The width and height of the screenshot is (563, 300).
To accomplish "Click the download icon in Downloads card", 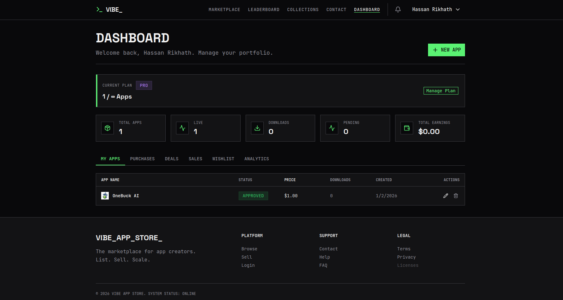I will 257,128.
